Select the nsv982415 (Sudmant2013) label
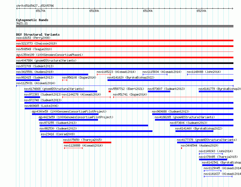 click(35, 77)
